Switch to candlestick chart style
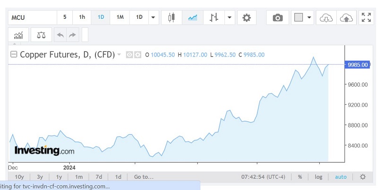 171,17
